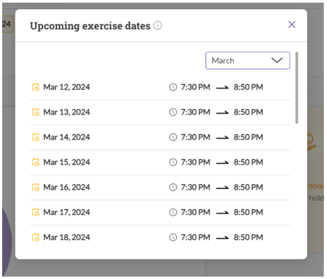Click 8:50 PM end time for Mar 12

[x=248, y=87]
